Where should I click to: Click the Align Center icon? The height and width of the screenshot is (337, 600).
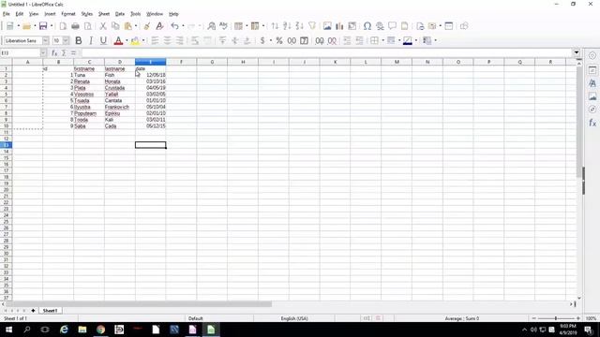pos(167,40)
